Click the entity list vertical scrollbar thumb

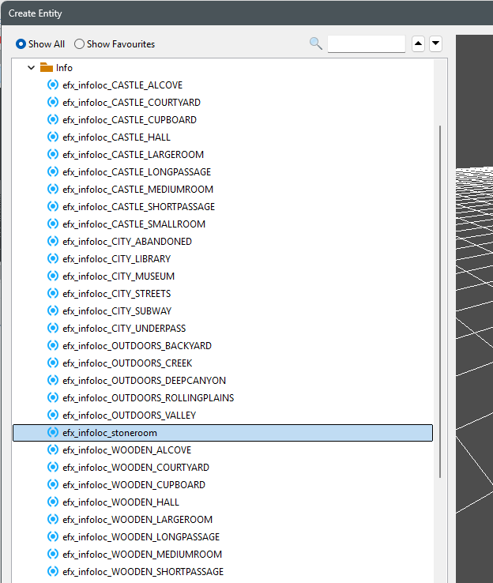pyautogui.click(x=440, y=302)
